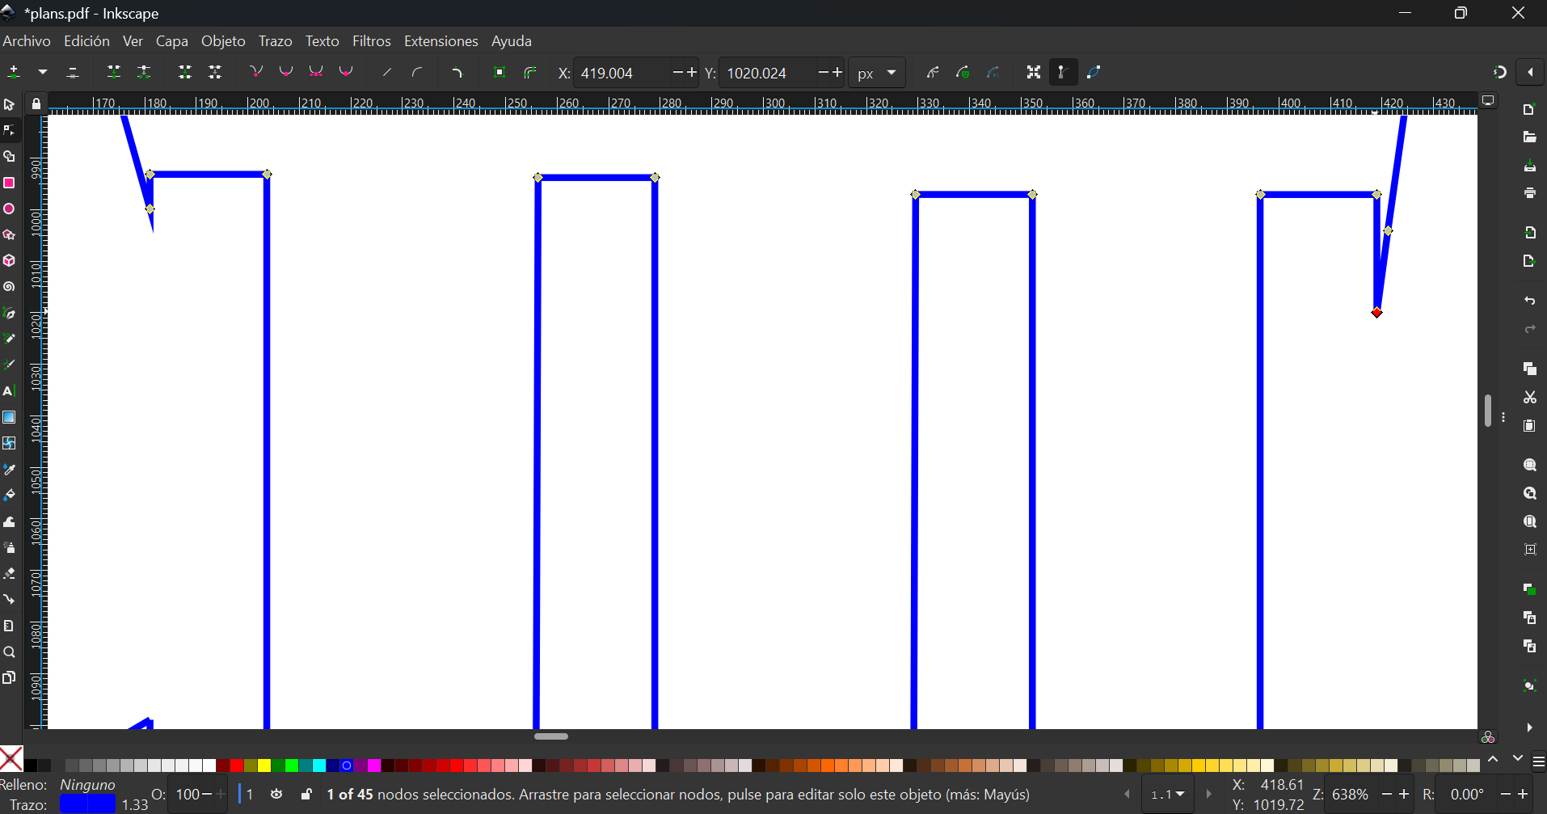Open the px units dropdown
The width and height of the screenshot is (1547, 814).
877,73
